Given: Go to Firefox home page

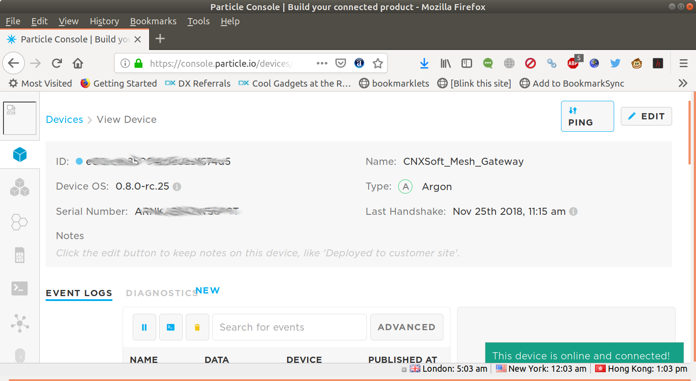Looking at the screenshot, I should pyautogui.click(x=78, y=63).
